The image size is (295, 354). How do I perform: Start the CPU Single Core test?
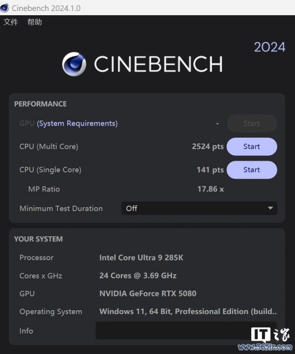coord(252,169)
